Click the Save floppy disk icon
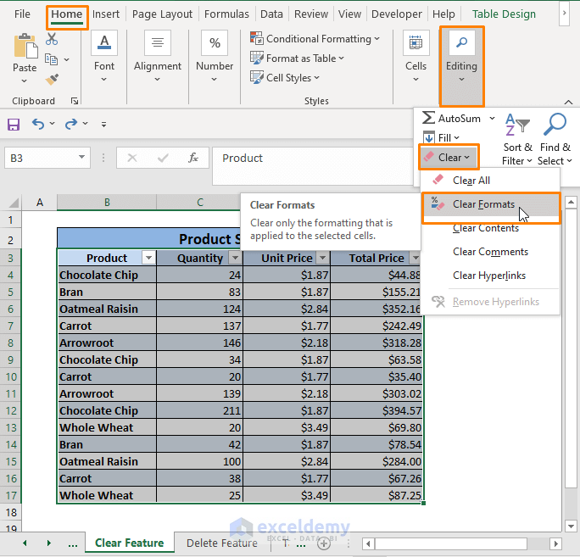Viewport: 580px width, 557px height. [14, 125]
